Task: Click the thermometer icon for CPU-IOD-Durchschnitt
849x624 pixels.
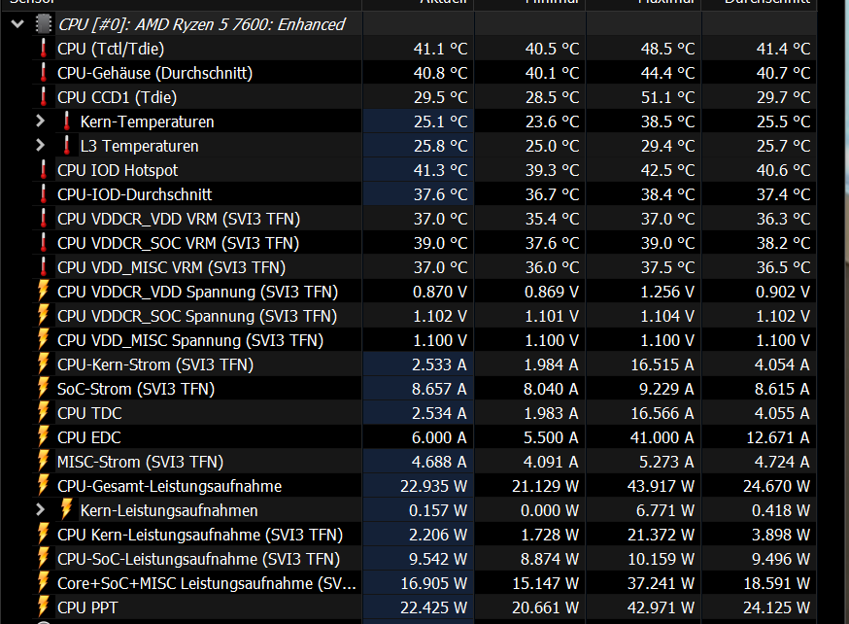Action: 44,194
